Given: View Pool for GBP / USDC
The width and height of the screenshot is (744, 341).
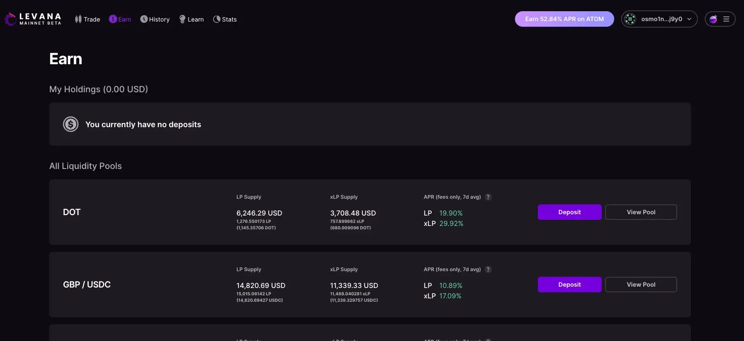Looking at the screenshot, I should coord(641,285).
